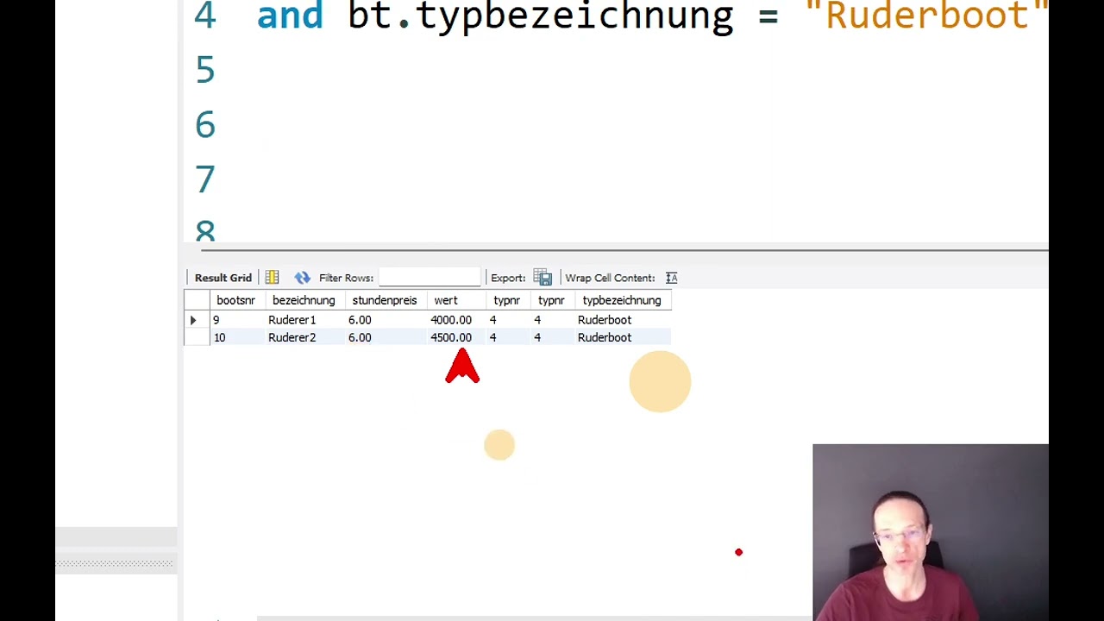Click the "and" keyword on line 4

tap(290, 16)
